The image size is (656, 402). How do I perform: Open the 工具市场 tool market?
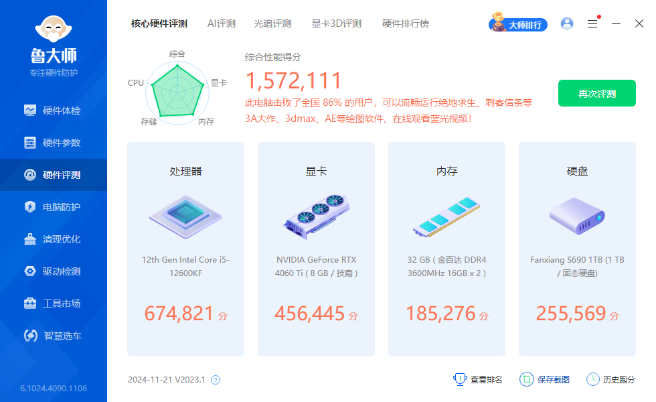point(54,303)
